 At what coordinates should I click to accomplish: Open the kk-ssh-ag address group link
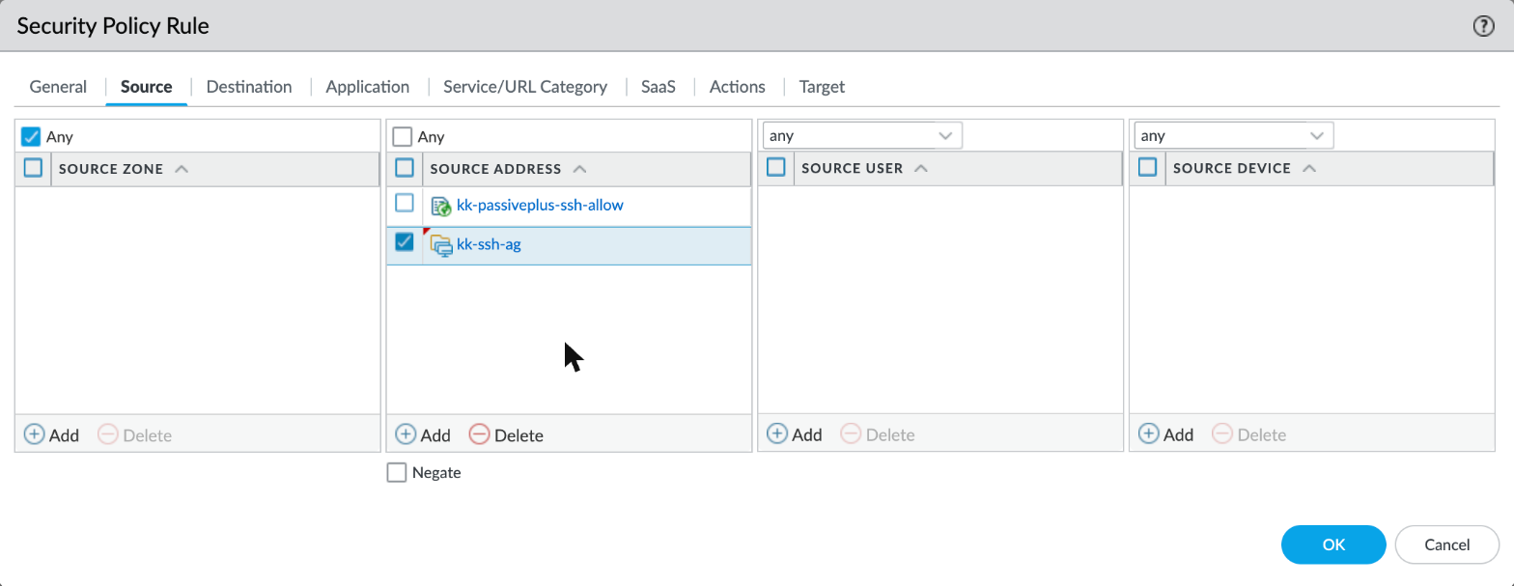coord(489,245)
